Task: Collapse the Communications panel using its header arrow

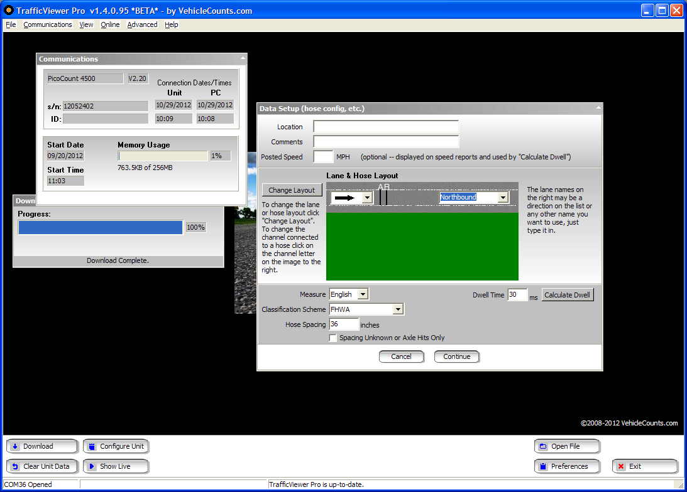Action: click(243, 58)
